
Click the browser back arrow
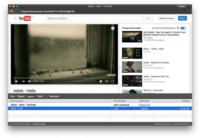tap(12, 11)
